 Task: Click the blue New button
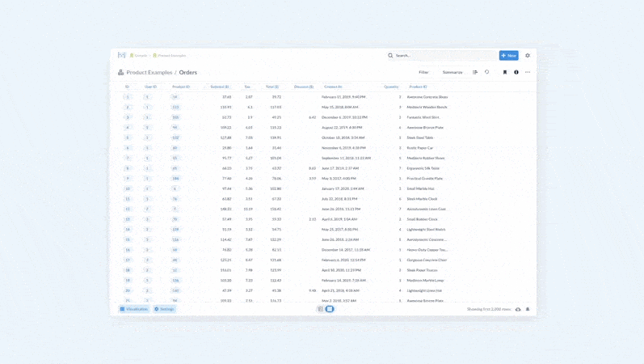508,56
